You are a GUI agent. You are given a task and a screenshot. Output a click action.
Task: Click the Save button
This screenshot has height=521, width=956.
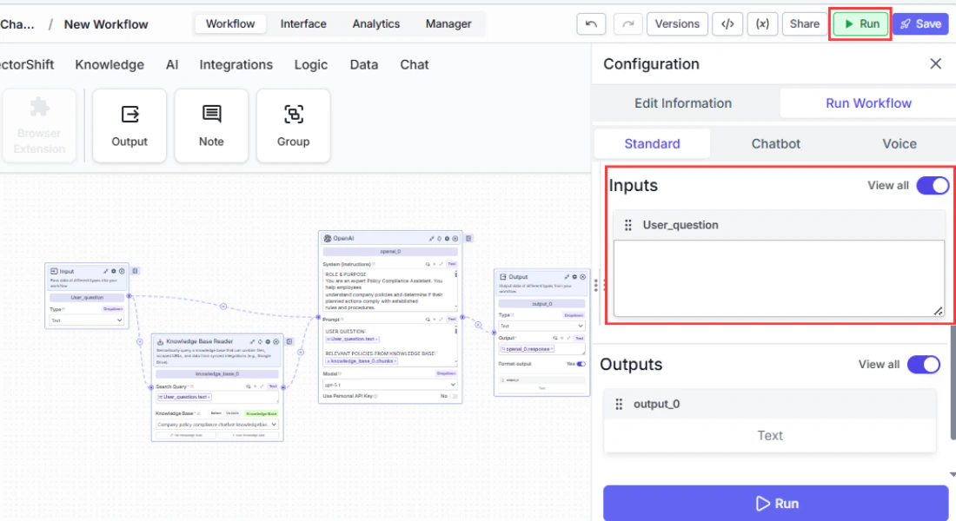pyautogui.click(x=920, y=24)
